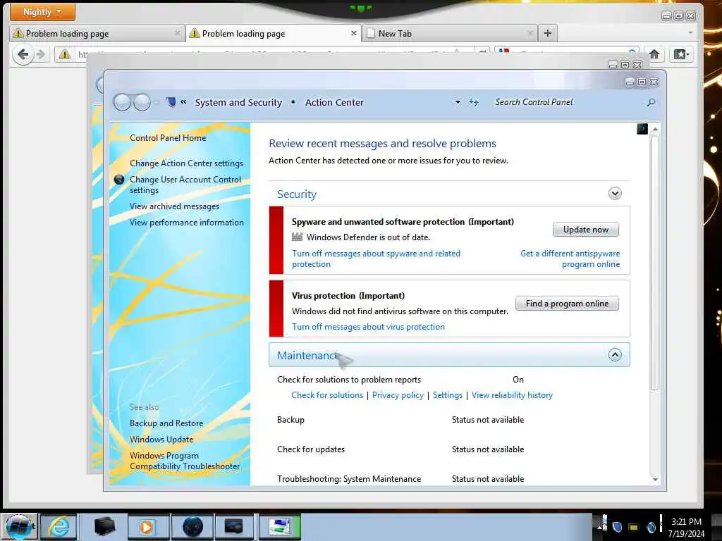Click Action Center breadcrumb item

tap(334, 103)
